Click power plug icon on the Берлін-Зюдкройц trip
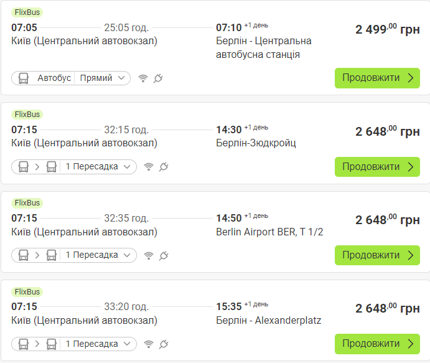Image resolution: width=430 pixels, height=363 pixels. coord(164,167)
